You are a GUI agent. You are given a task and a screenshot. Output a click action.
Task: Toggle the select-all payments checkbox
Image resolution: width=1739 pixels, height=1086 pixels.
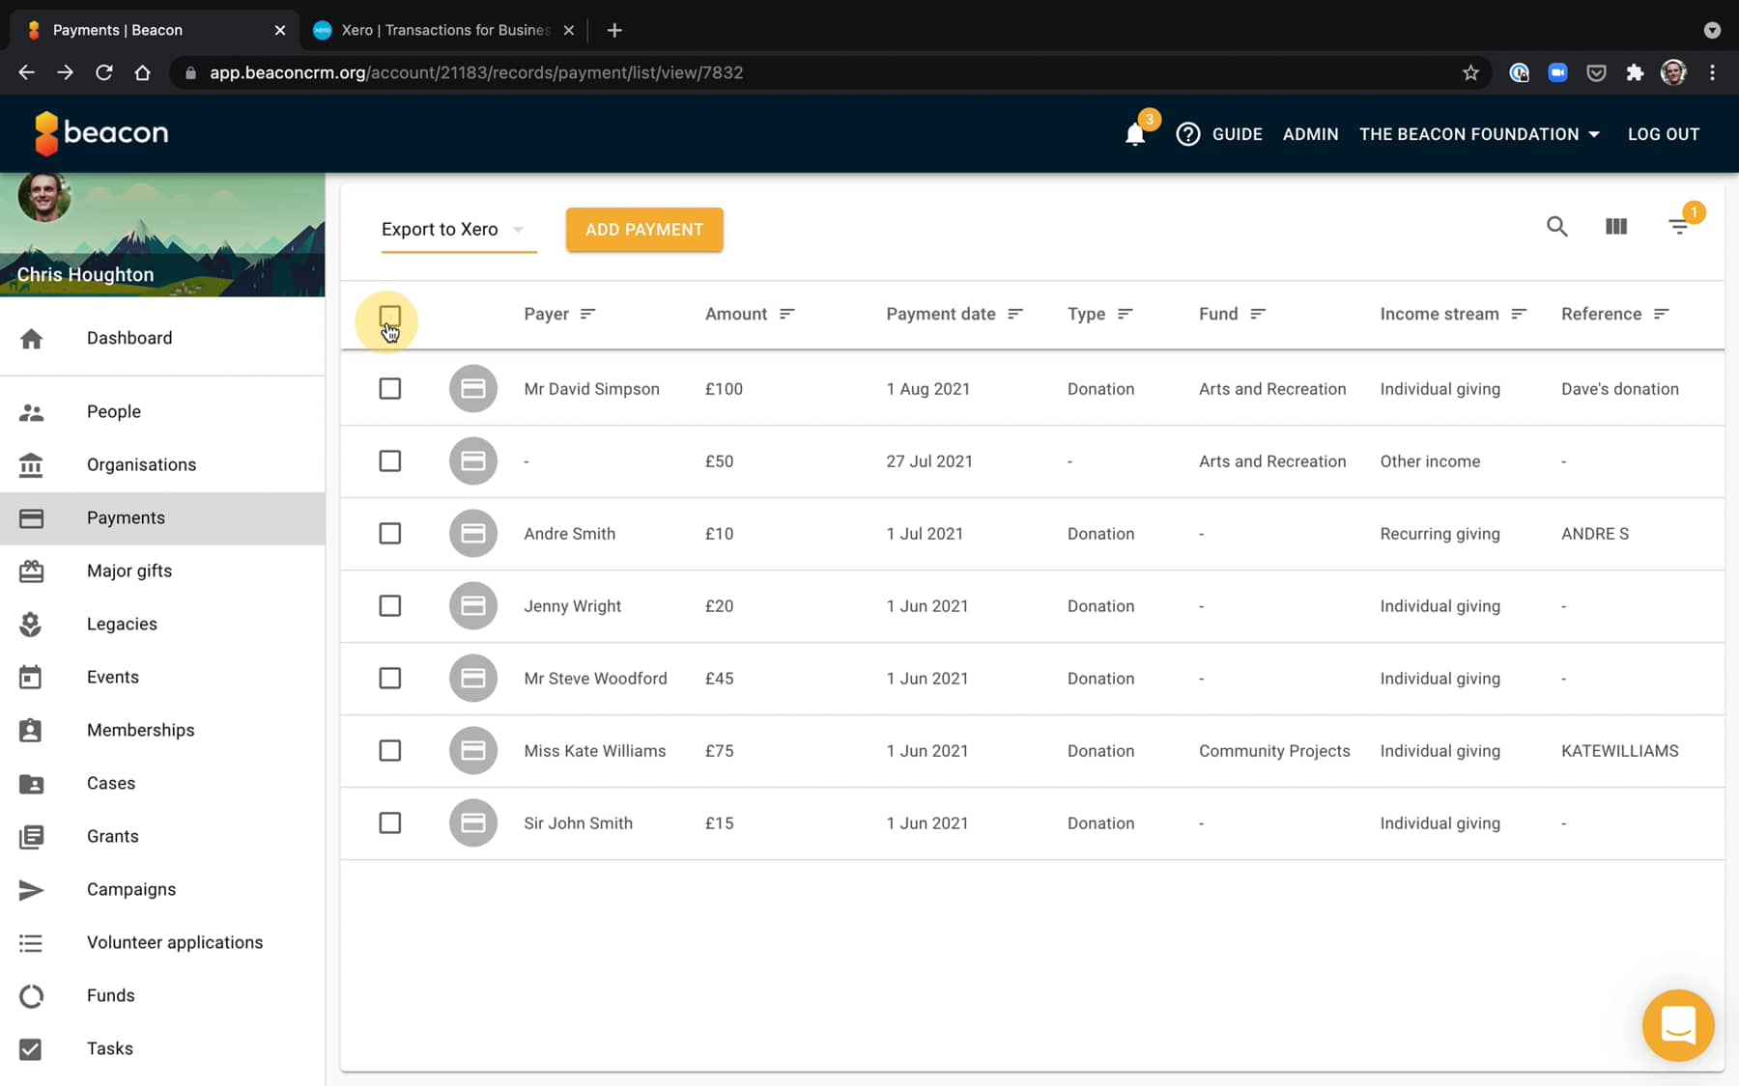click(x=390, y=316)
